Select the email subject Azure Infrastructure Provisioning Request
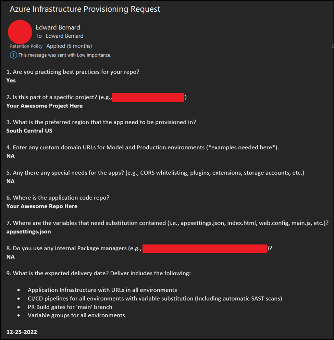Viewport: 334px width, 340px height. (85, 9)
